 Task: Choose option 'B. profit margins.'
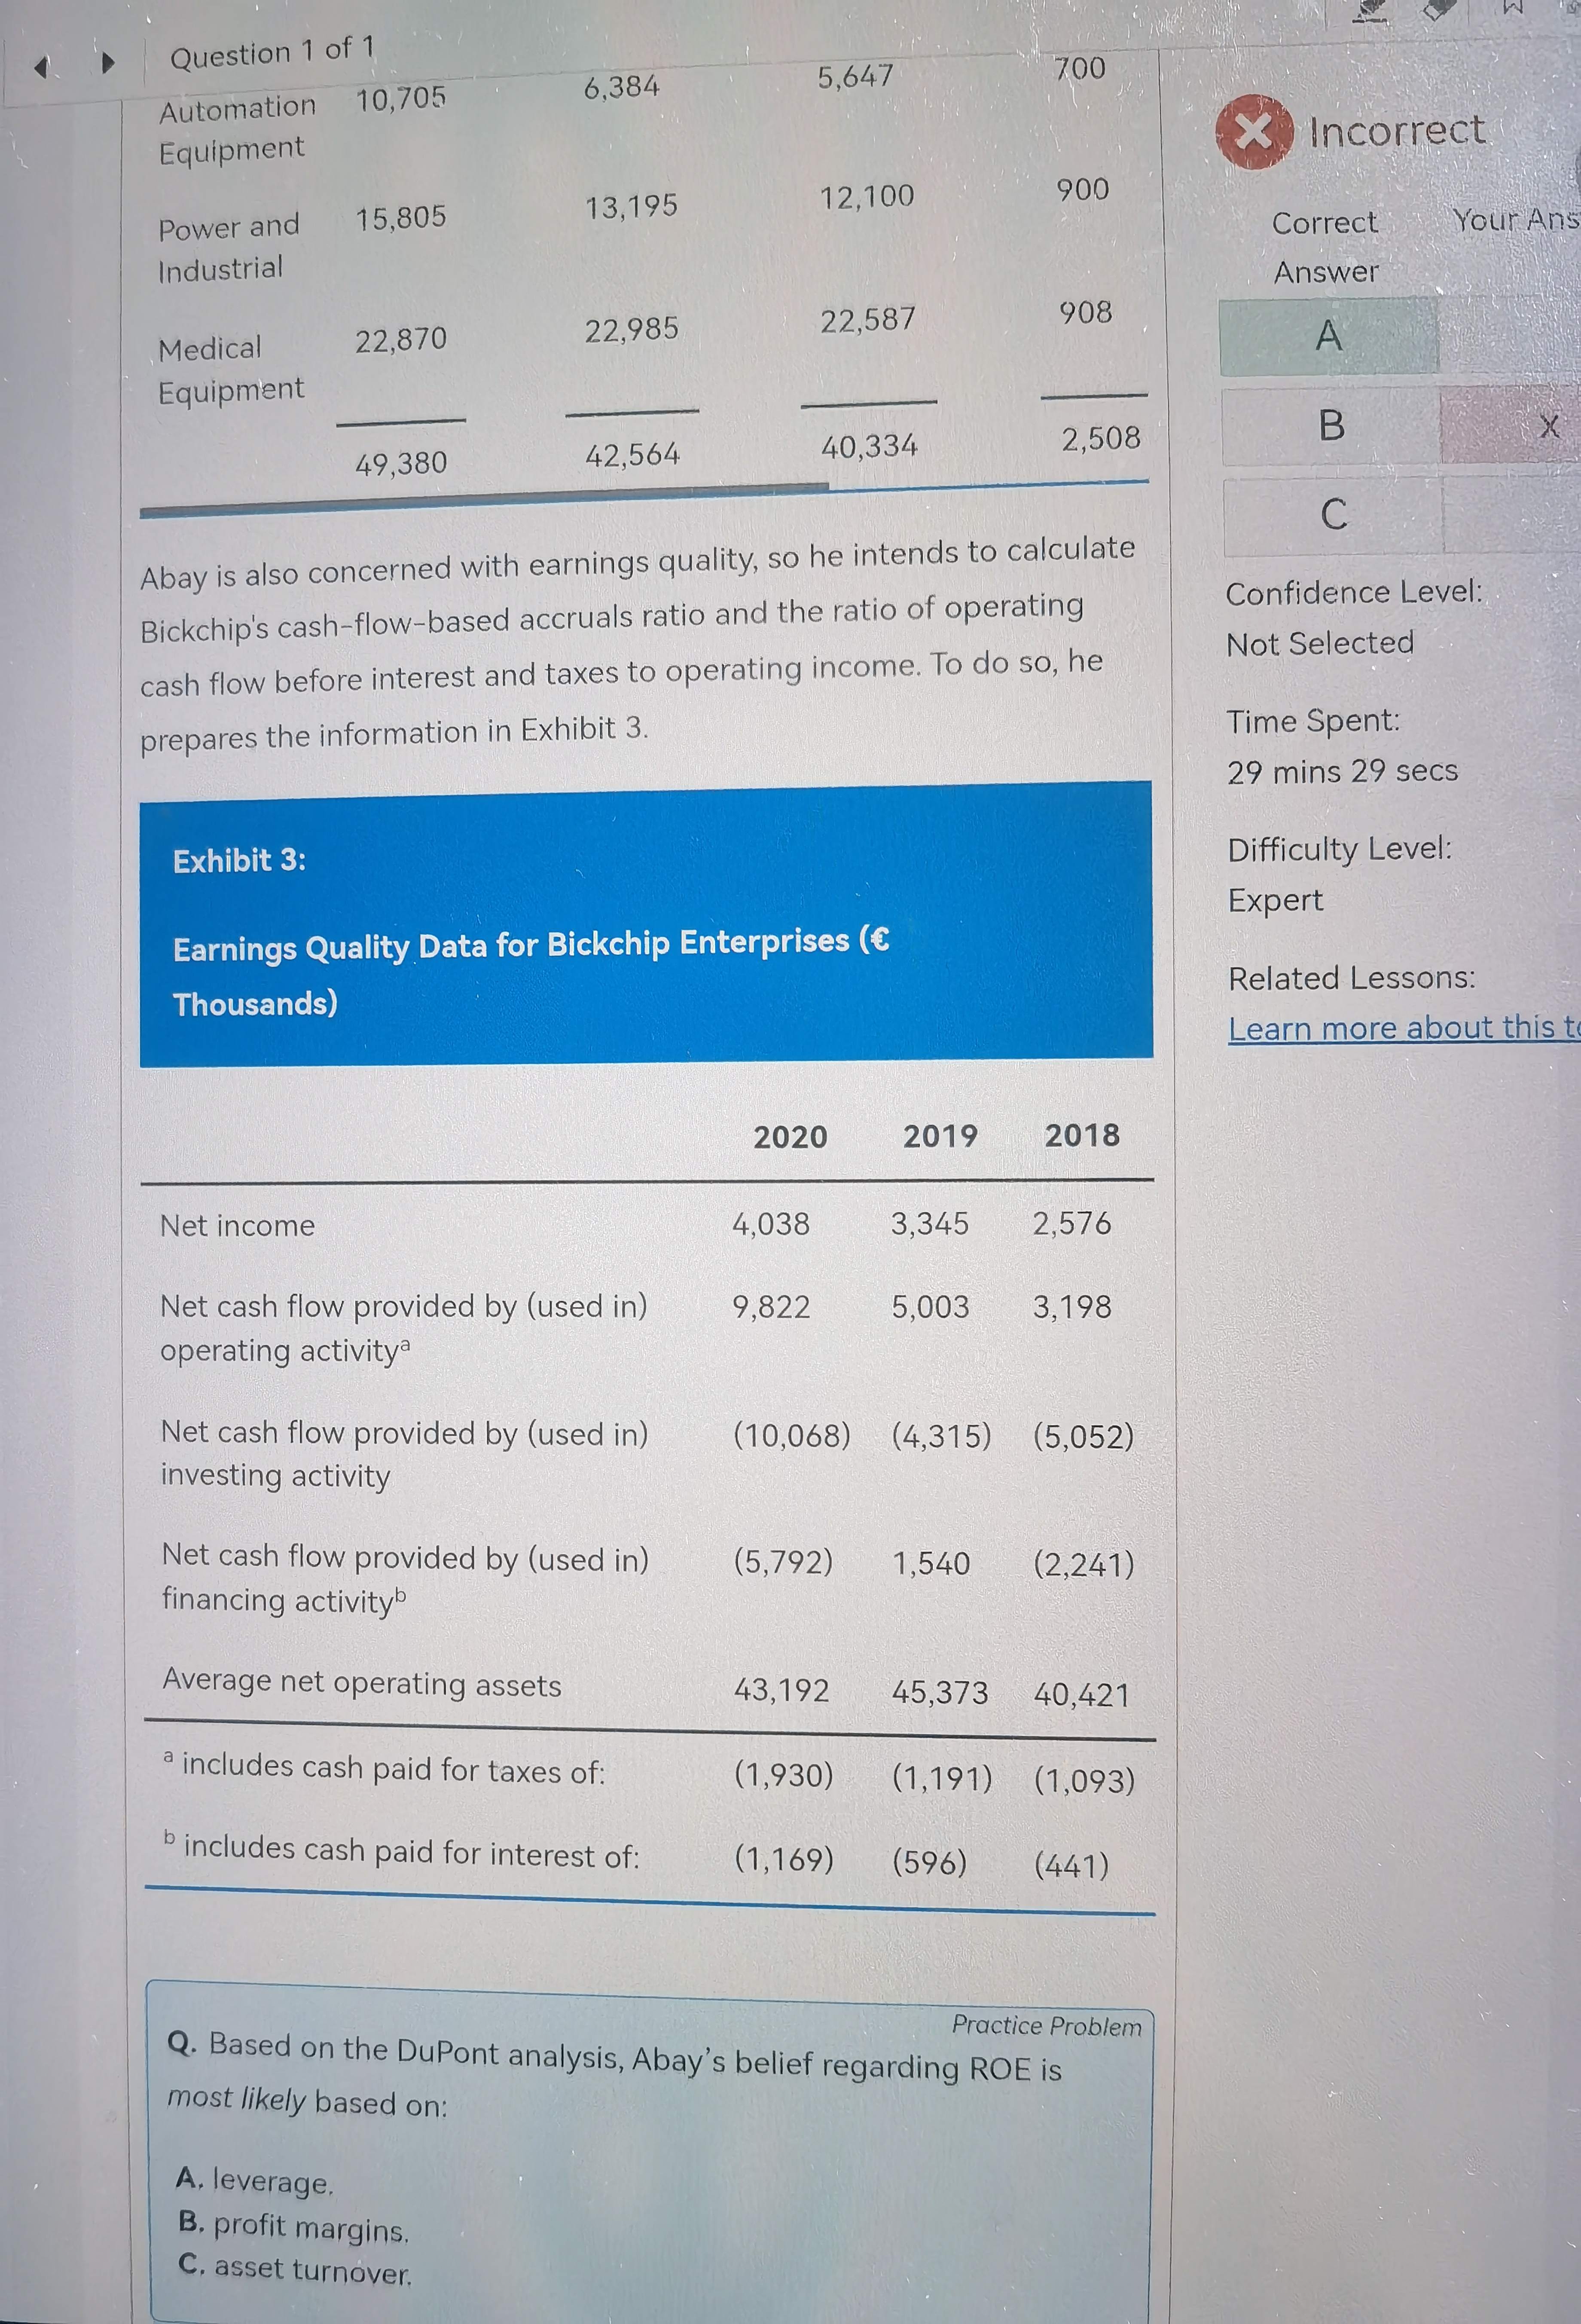coord(294,2226)
